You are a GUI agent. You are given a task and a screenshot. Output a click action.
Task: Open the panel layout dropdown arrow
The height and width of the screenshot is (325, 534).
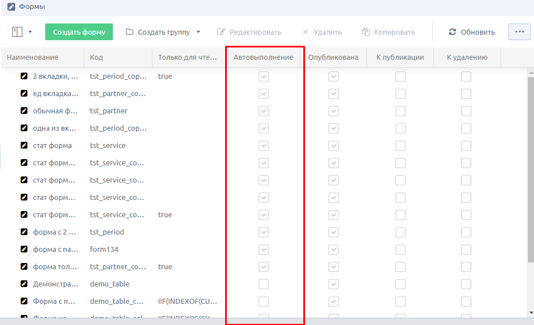(30, 32)
